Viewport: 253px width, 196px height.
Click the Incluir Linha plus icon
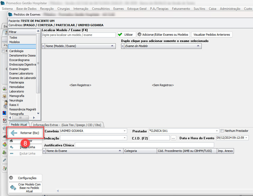click(12, 147)
